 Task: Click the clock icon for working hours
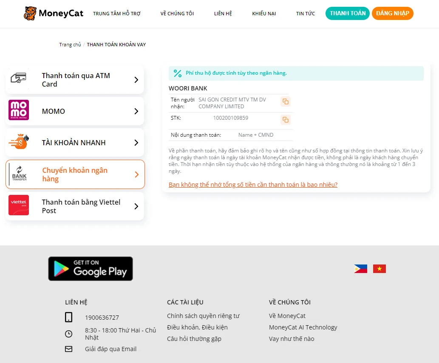tap(68, 334)
